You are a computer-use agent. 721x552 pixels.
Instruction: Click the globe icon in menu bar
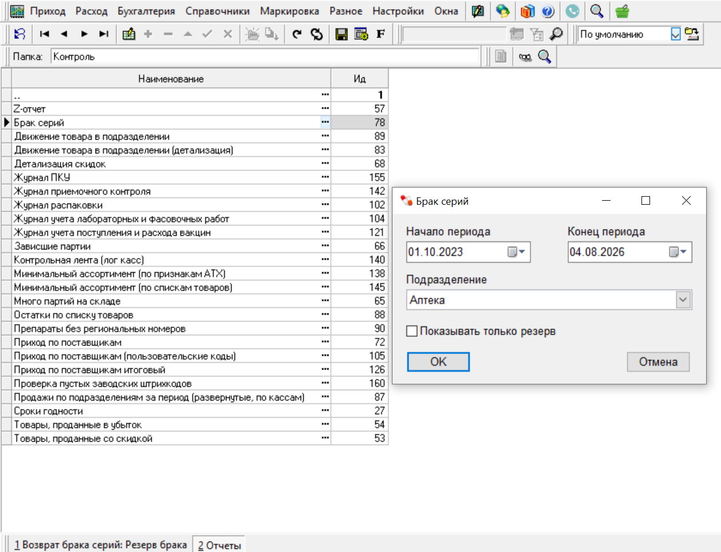point(502,11)
